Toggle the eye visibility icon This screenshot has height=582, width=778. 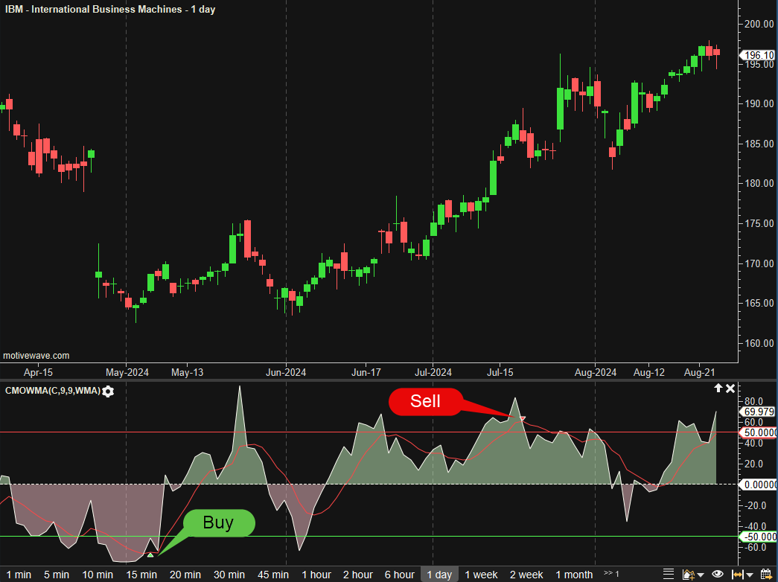click(718, 574)
